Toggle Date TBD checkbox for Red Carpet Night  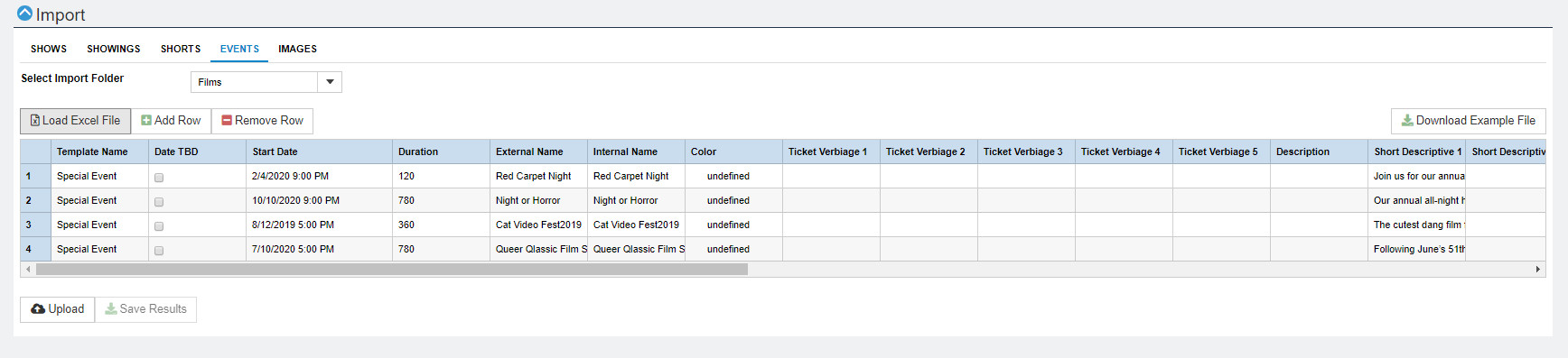click(x=159, y=178)
